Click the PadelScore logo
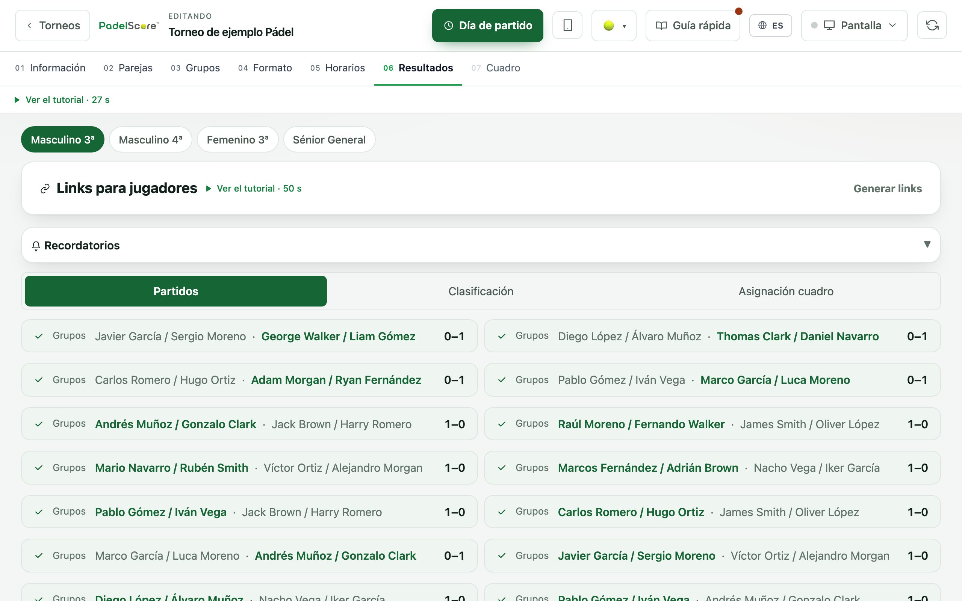 (129, 26)
